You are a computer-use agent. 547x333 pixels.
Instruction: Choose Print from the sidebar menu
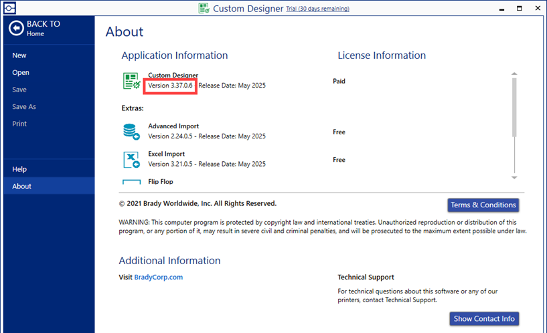19,124
